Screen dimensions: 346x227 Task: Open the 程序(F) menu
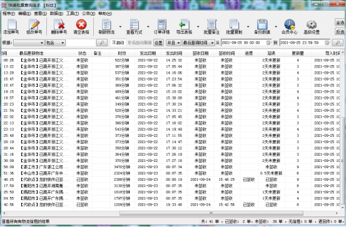click(x=9, y=14)
